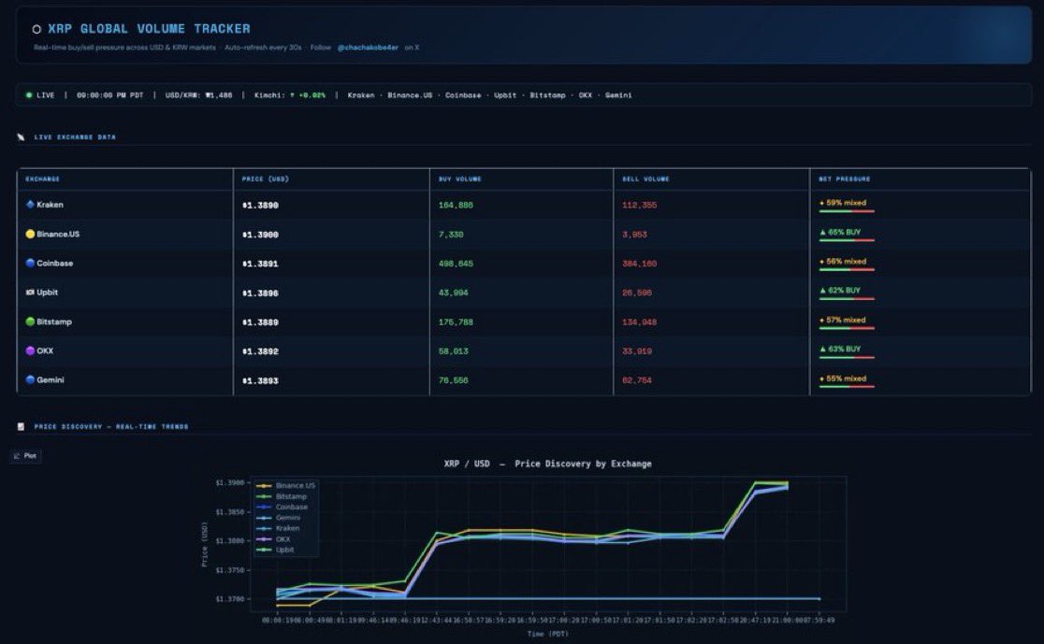This screenshot has height=644, width=1044.
Task: Click Bitstamp in the live status bar list
Action: click(x=547, y=95)
